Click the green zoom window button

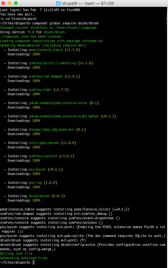pos(16,3)
